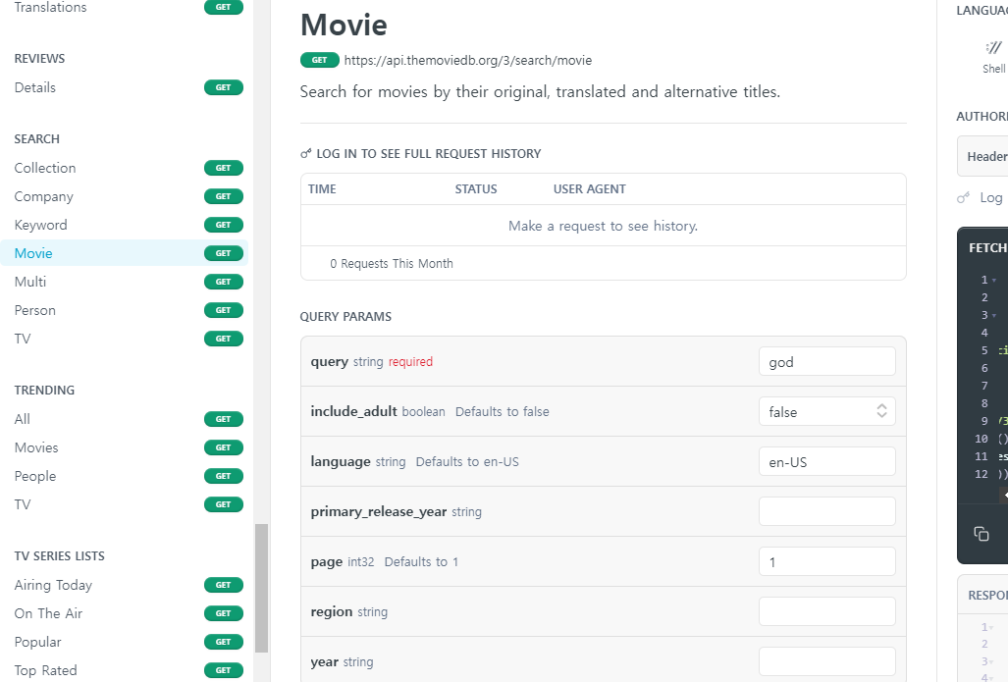
Task: Collapse code line 3 fold arrow
Action: pos(994,316)
